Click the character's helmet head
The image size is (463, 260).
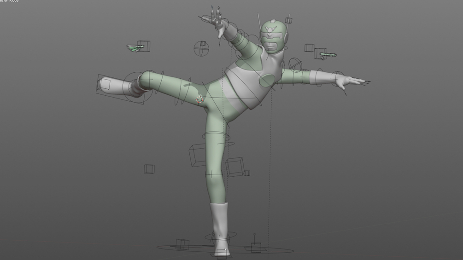click(274, 36)
